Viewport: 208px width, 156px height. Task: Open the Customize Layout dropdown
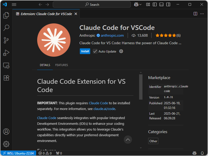pyautogui.click(x=148, y=4)
